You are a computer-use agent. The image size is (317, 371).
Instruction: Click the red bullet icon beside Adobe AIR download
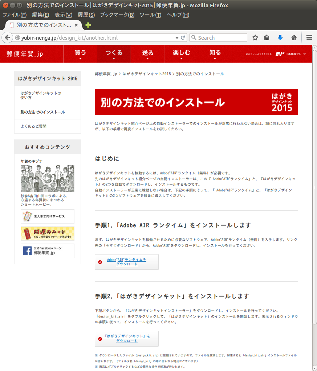tap(100, 262)
